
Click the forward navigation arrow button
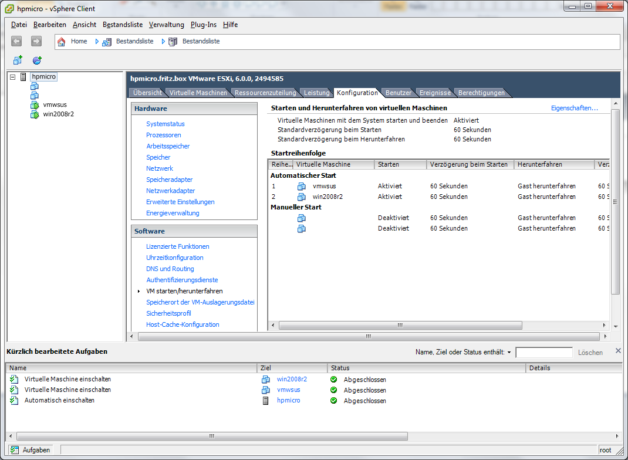[36, 41]
